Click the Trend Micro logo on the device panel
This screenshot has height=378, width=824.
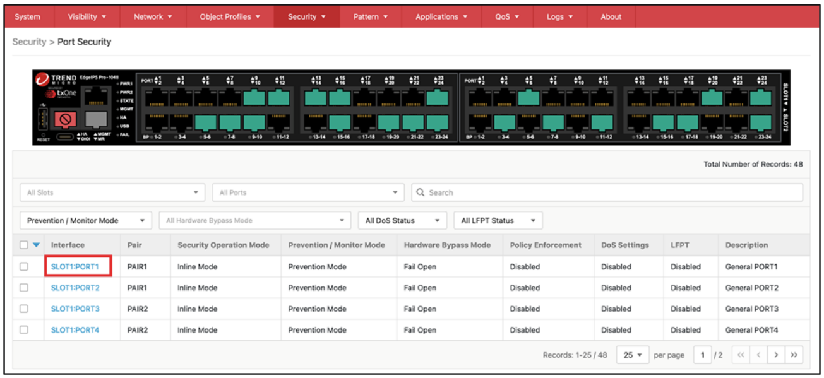(56, 80)
